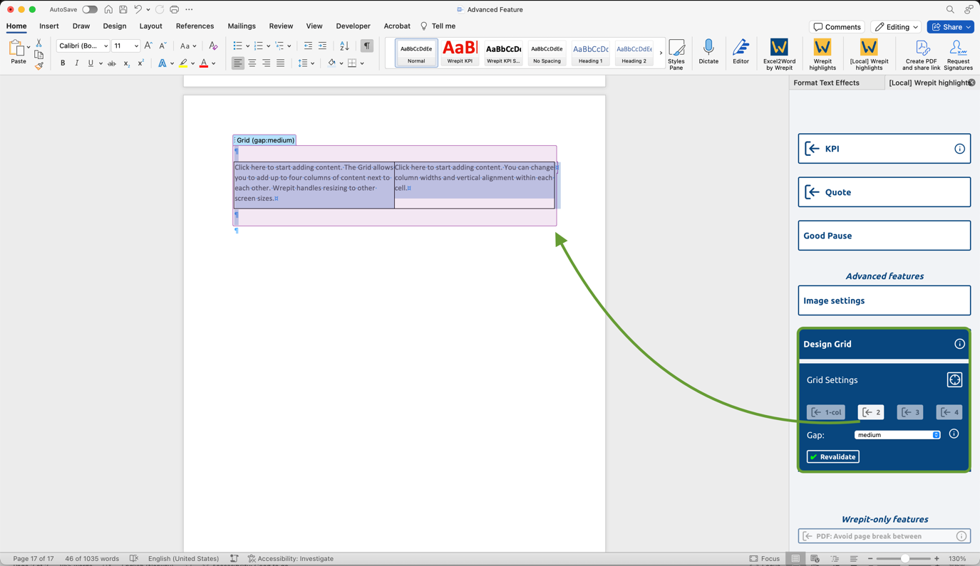Image resolution: width=980 pixels, height=566 pixels.
Task: Open Image settings in the pane
Action: tap(884, 300)
